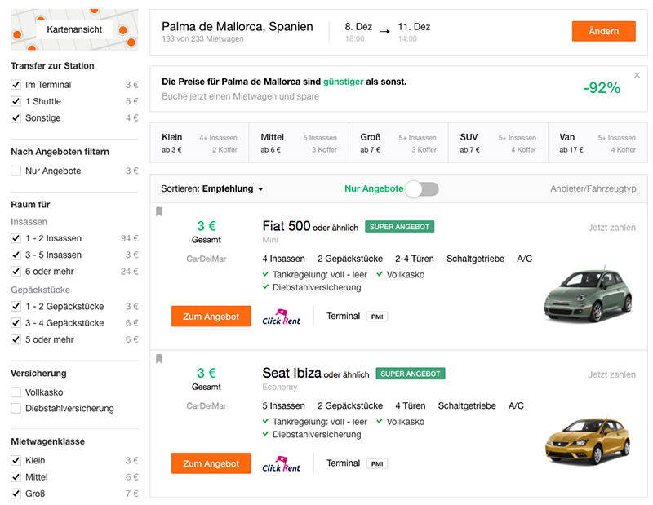Click Jetzt zahlen on Seat Ibiza

[x=611, y=374]
